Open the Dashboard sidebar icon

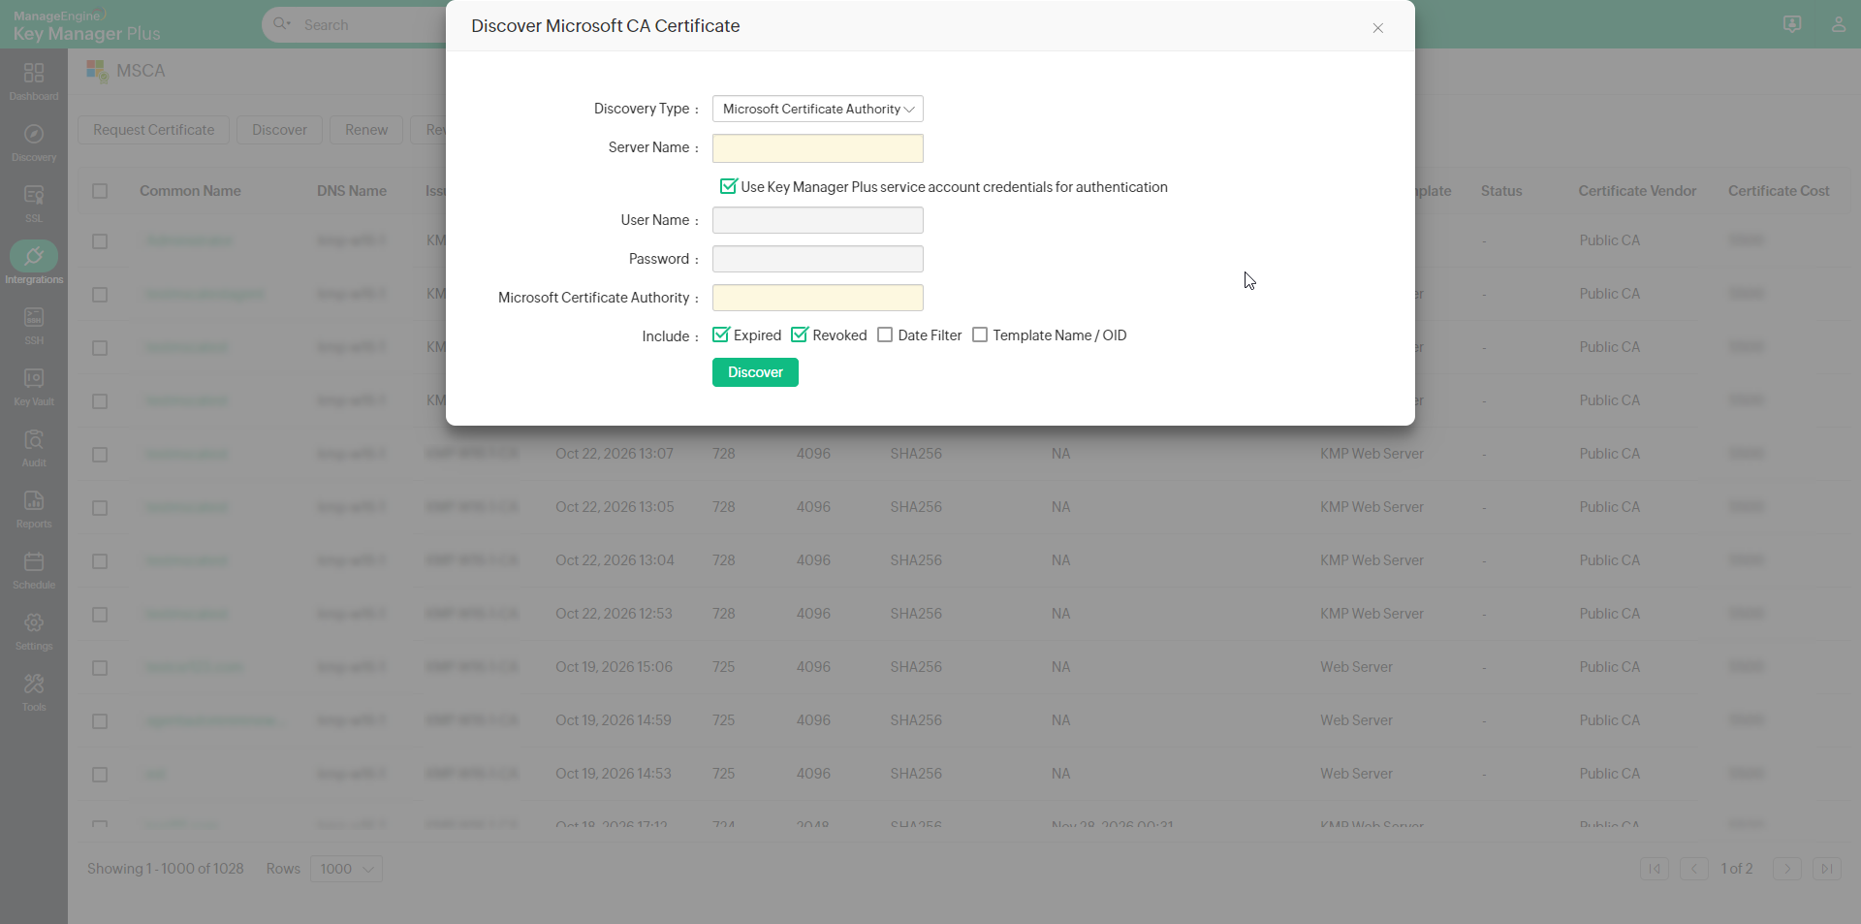click(34, 80)
